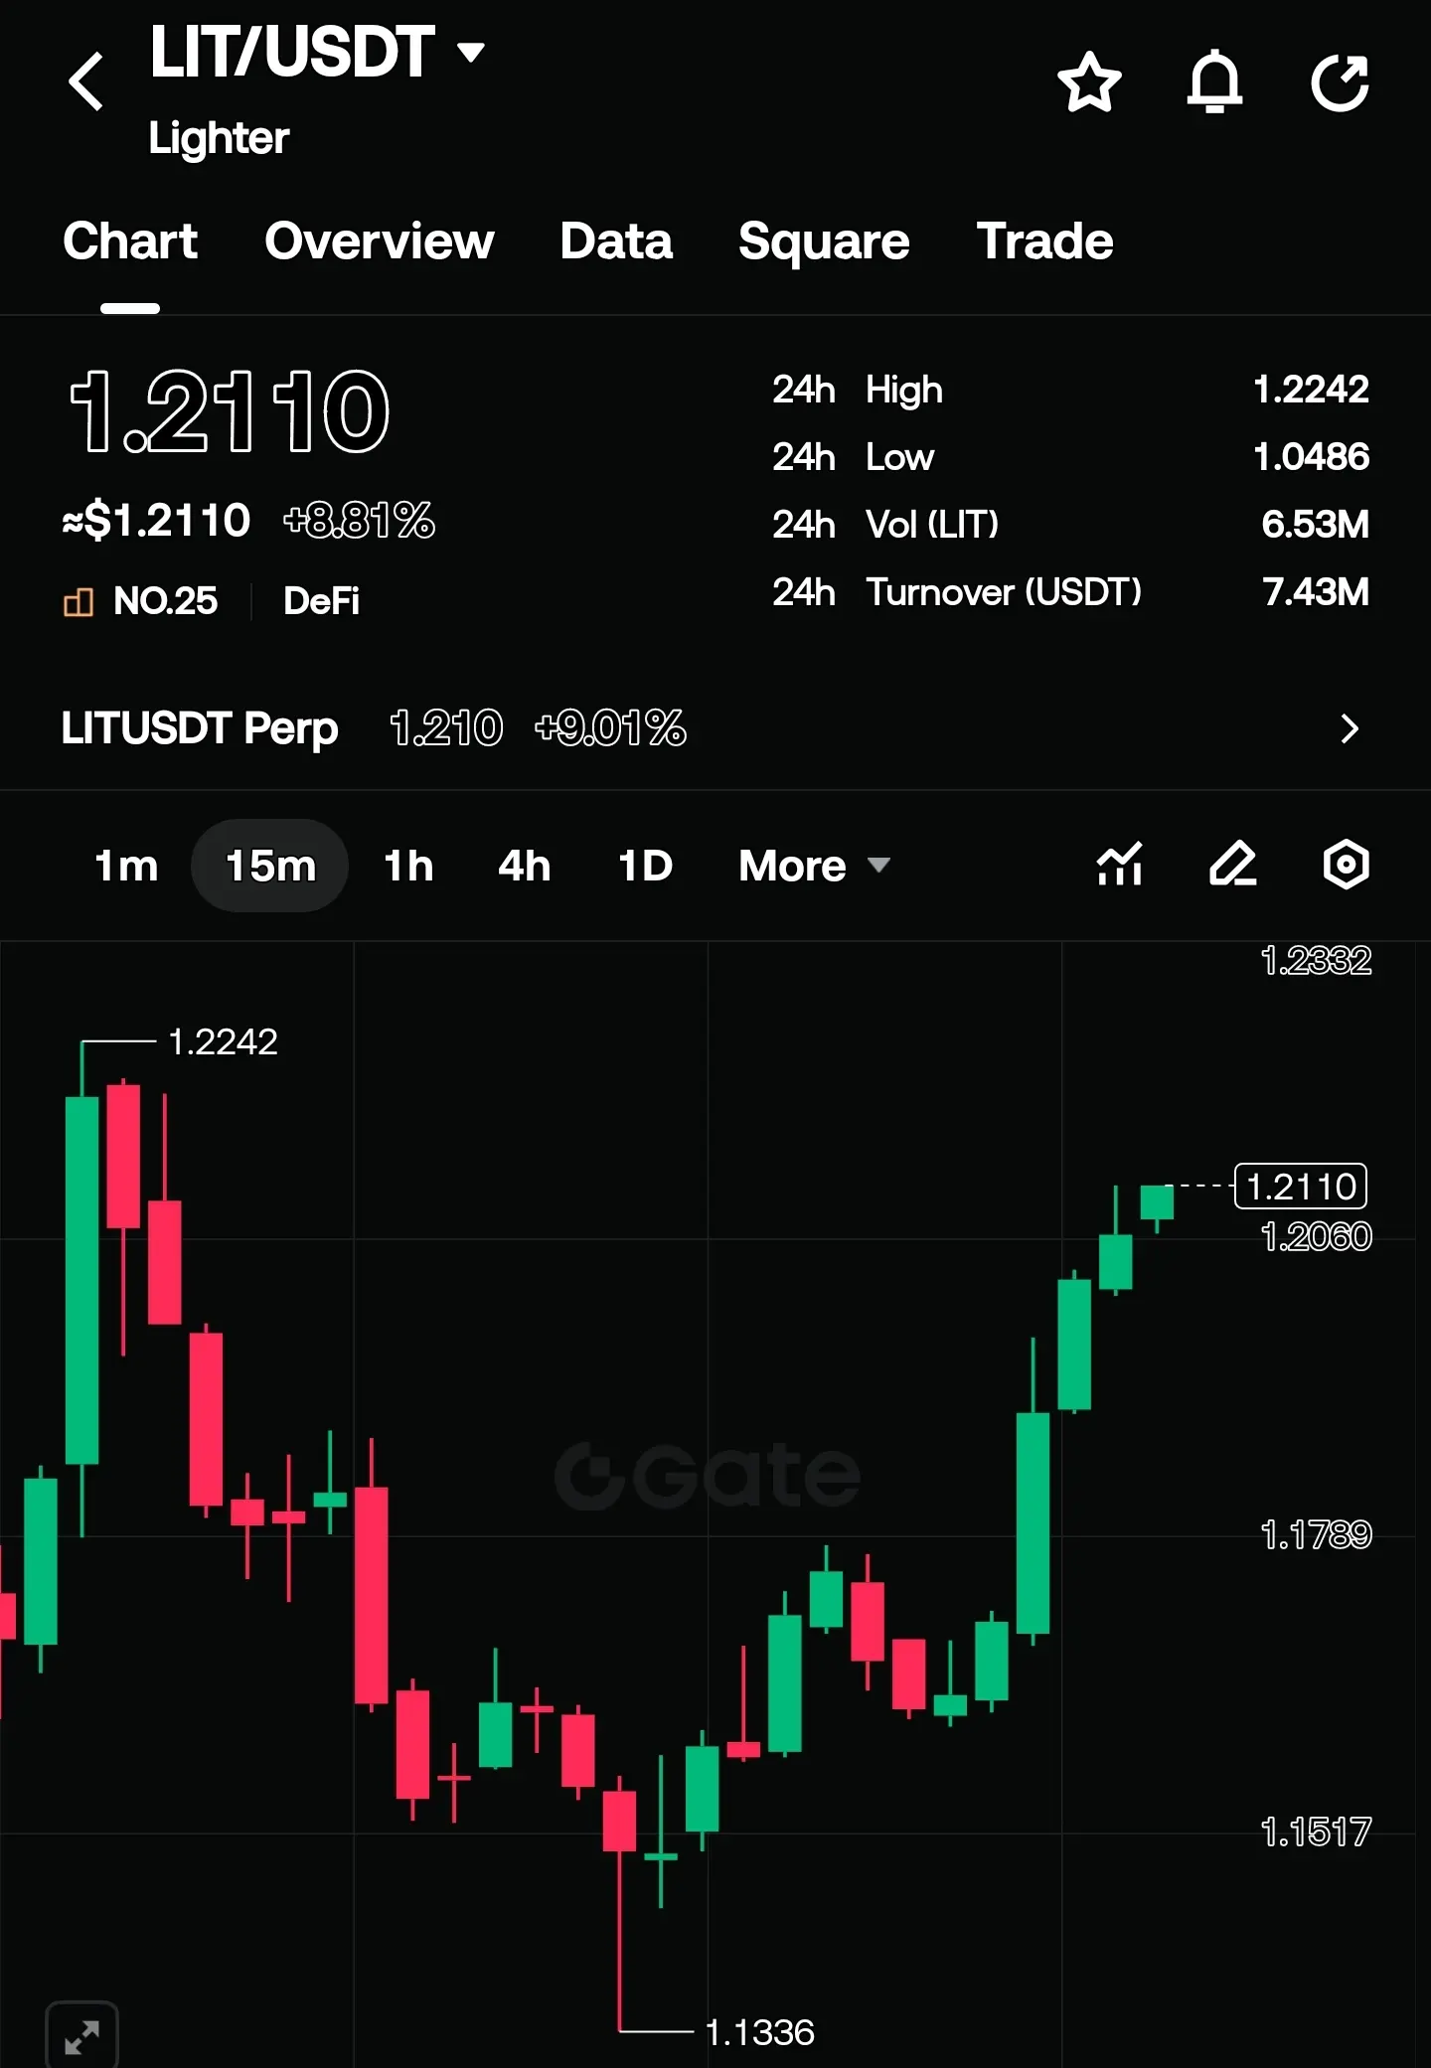Tap the DeFi category tag
This screenshot has width=1431, height=2068.
click(321, 601)
